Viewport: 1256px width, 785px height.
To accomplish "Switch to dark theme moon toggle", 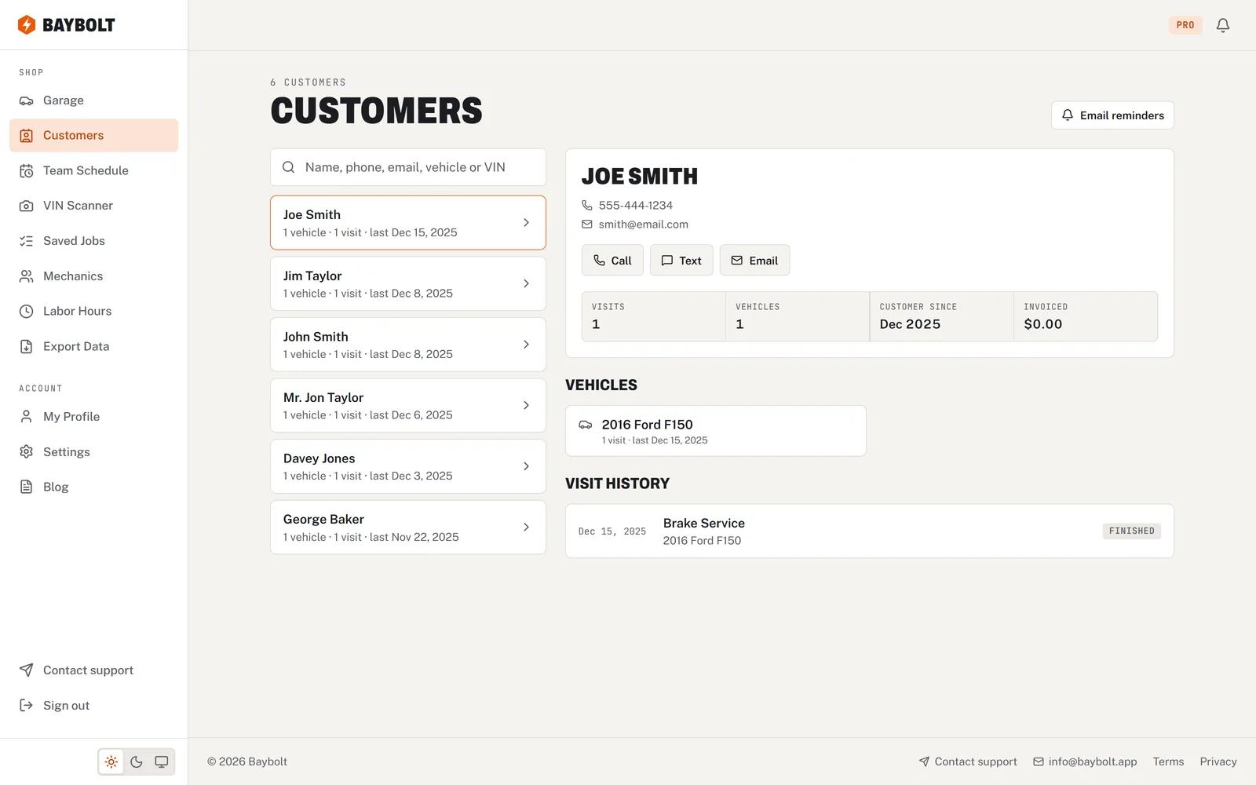I will coord(137,761).
